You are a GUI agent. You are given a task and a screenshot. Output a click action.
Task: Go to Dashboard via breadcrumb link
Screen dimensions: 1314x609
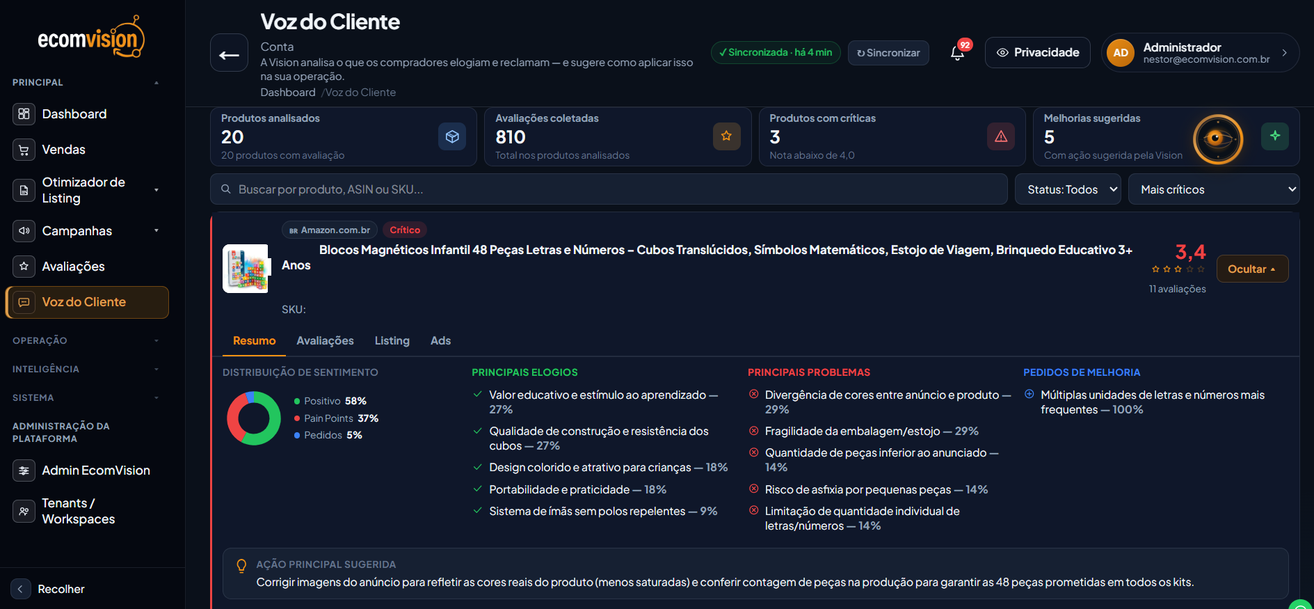tap(287, 92)
